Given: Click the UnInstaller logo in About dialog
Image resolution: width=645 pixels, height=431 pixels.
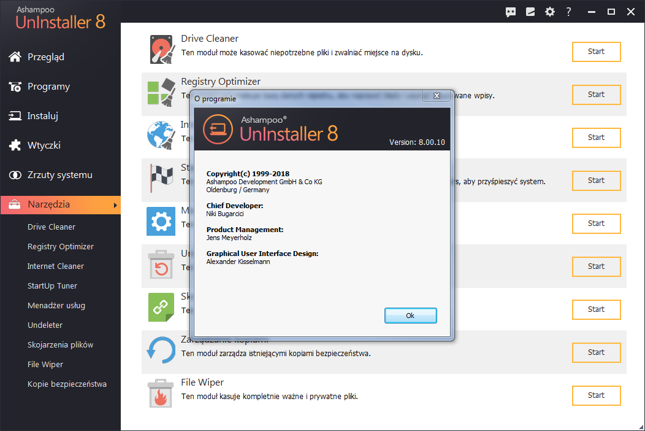Looking at the screenshot, I should pos(218,130).
